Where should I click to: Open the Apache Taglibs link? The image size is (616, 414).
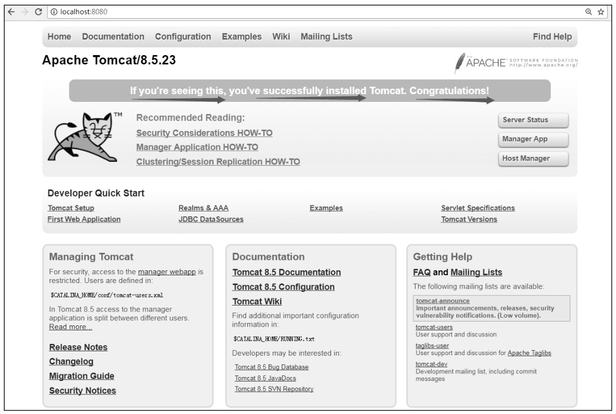coord(529,353)
